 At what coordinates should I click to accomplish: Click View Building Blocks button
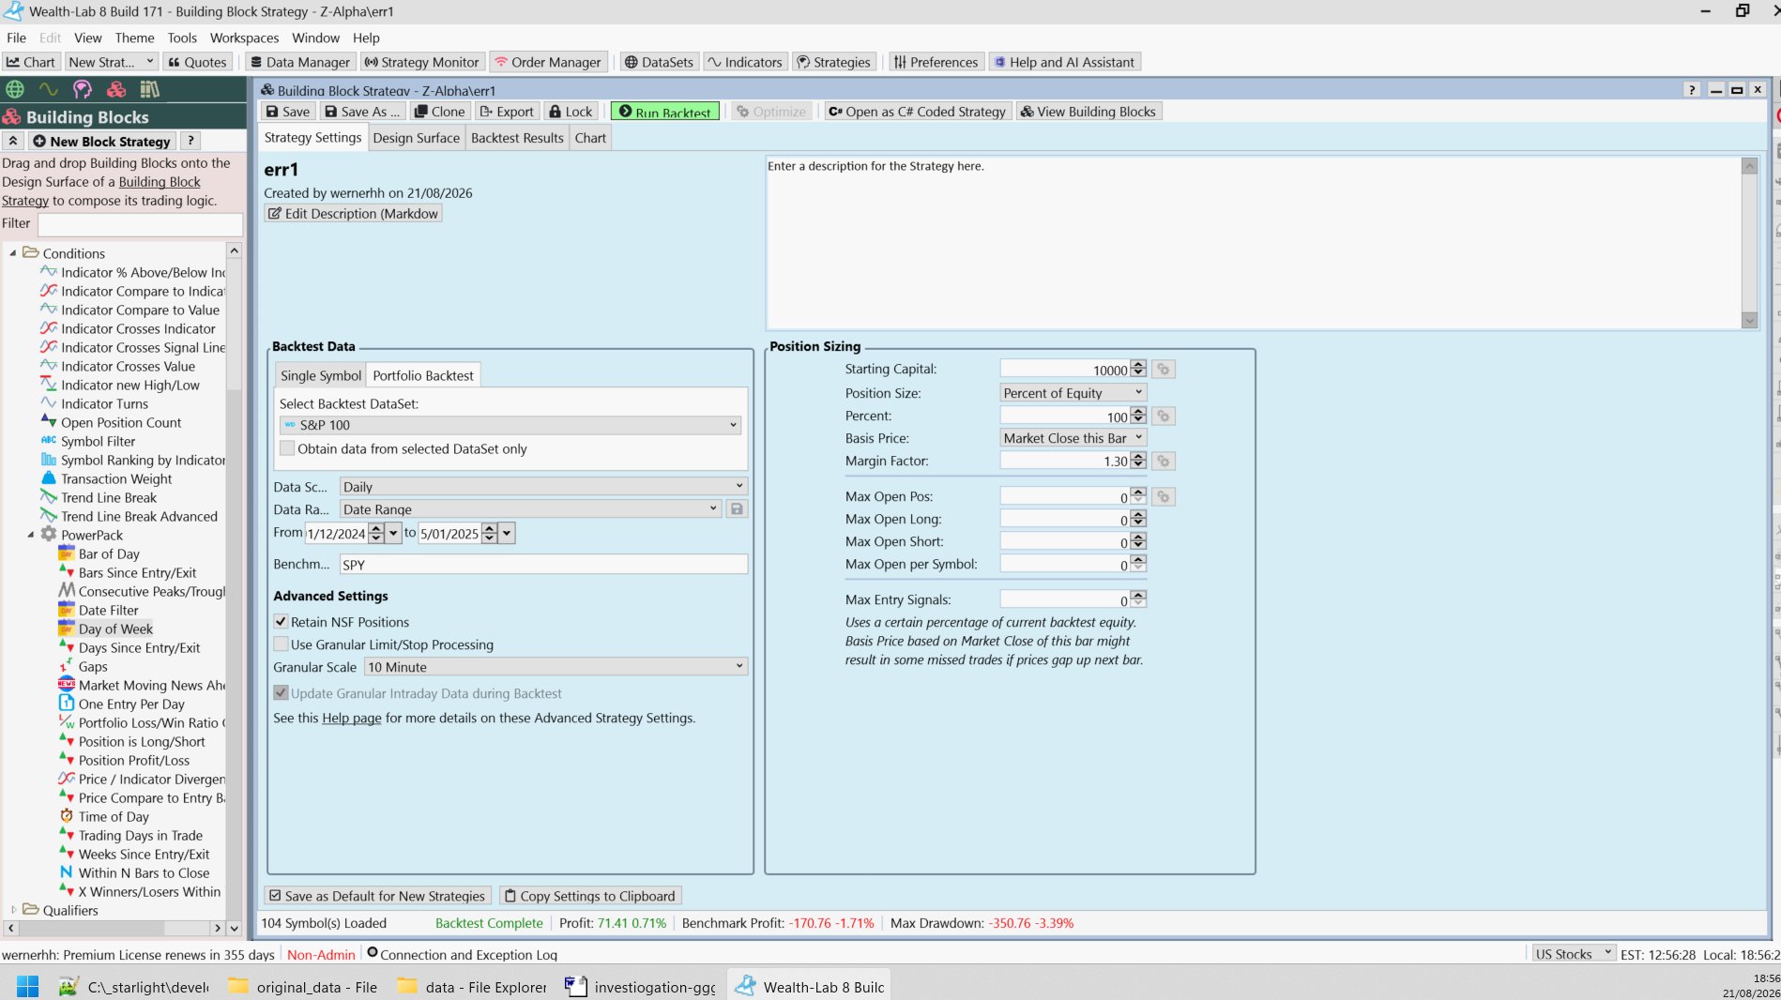pyautogui.click(x=1088, y=112)
